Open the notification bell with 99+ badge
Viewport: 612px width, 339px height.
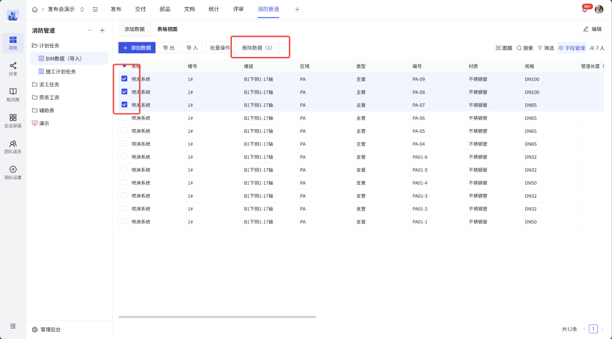click(x=584, y=9)
